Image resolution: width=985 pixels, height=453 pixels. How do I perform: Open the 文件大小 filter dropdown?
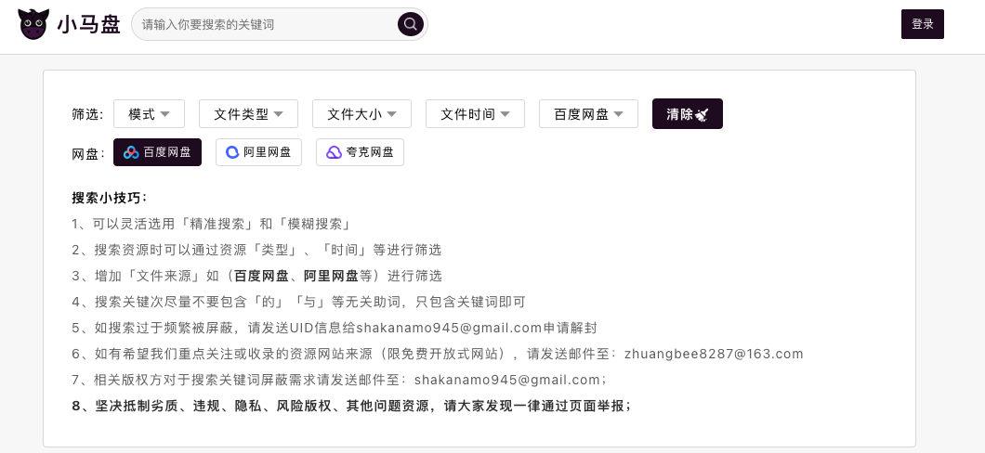[361, 114]
